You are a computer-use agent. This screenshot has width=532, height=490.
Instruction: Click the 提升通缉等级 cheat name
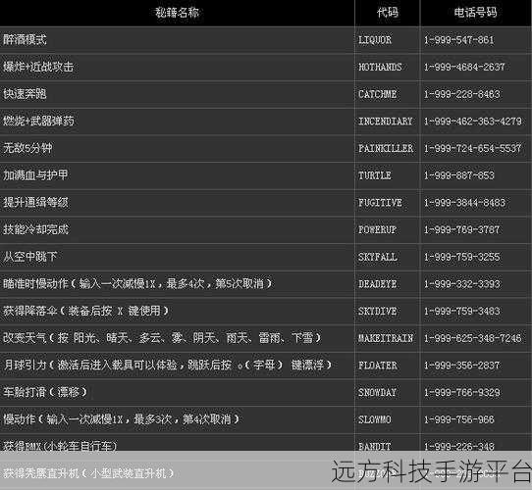coord(35,202)
